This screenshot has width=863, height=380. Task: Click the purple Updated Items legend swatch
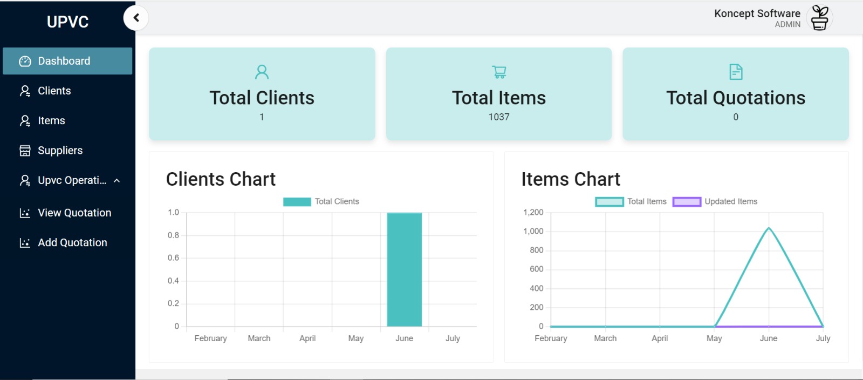(x=687, y=201)
